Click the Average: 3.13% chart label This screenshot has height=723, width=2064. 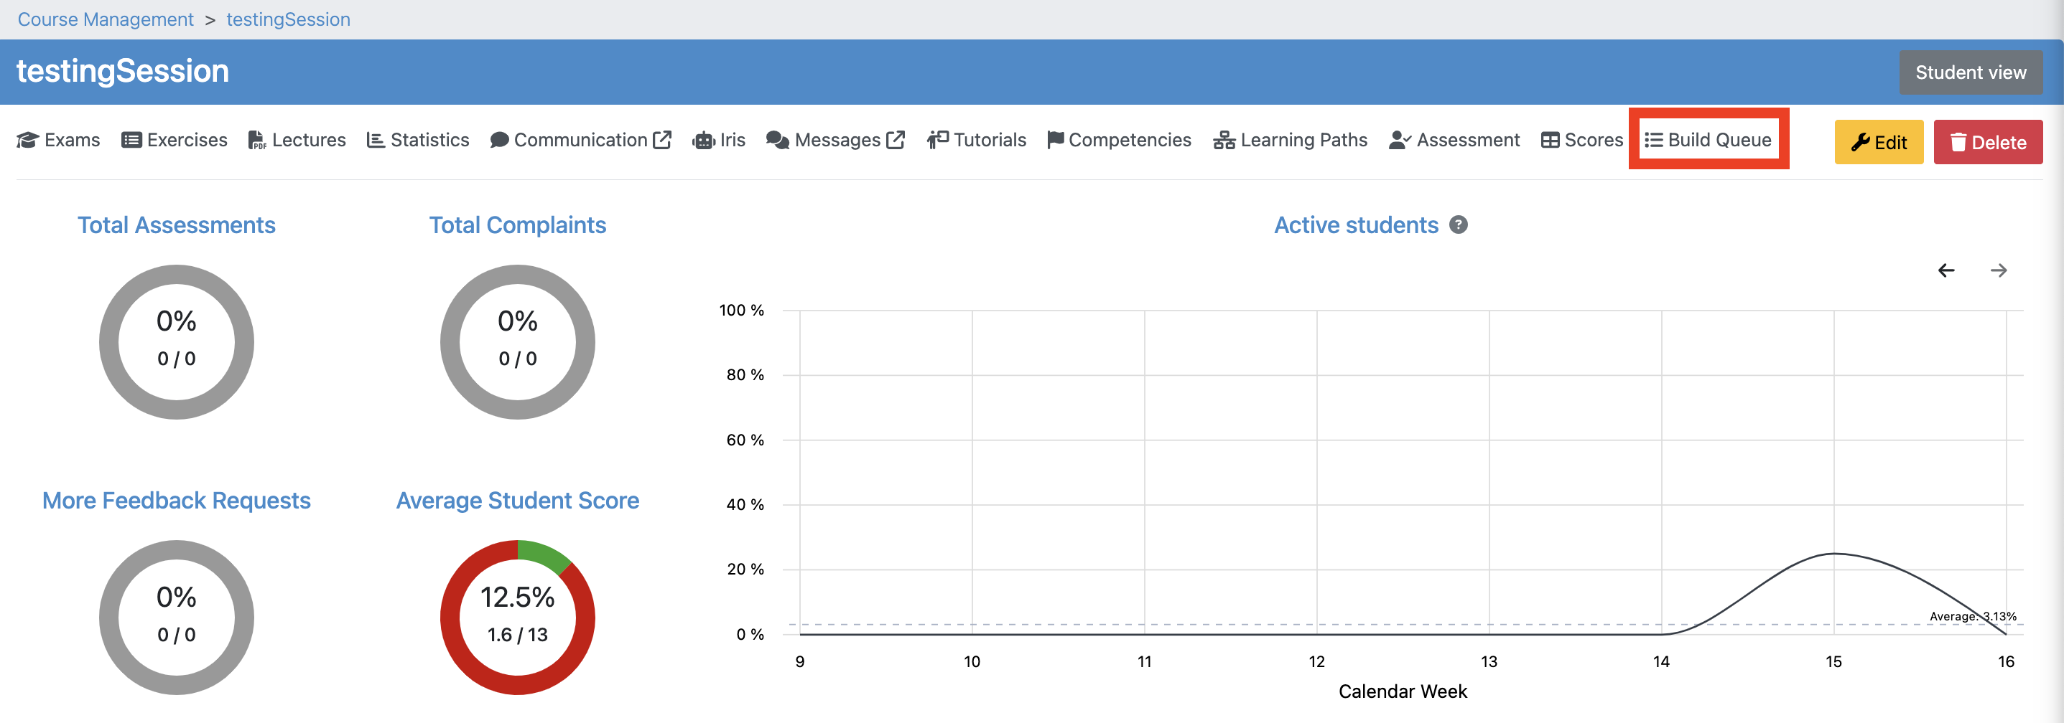1973,615
